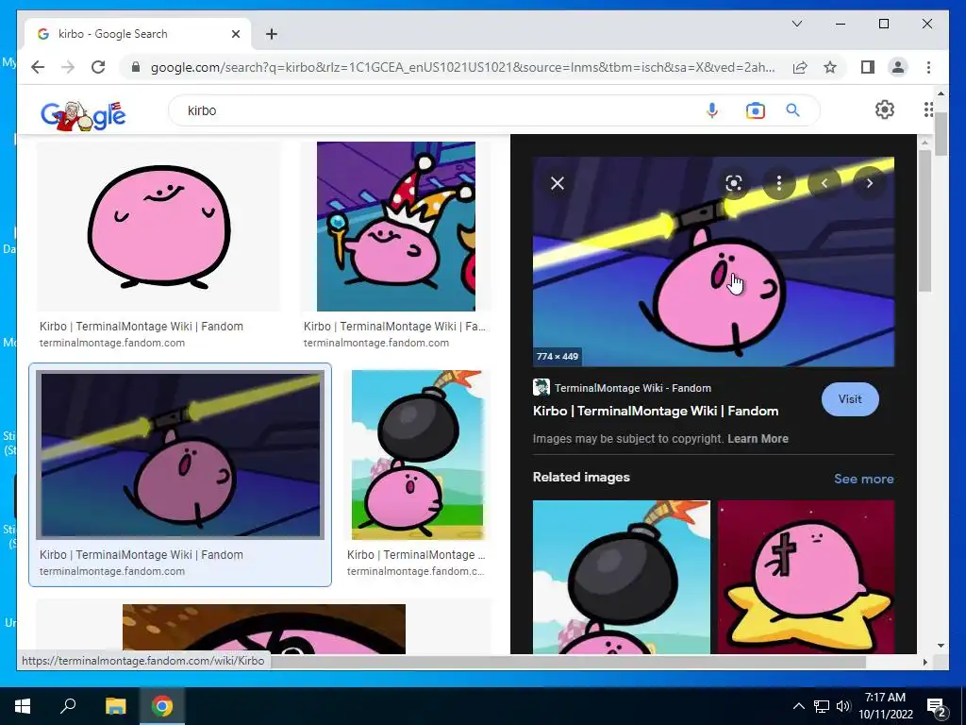
Task: Open more options on image preview
Action: [x=778, y=183]
